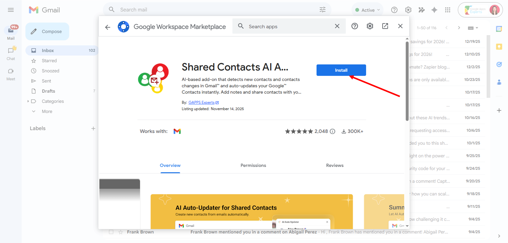Switch to the Reviews tab

(335, 165)
